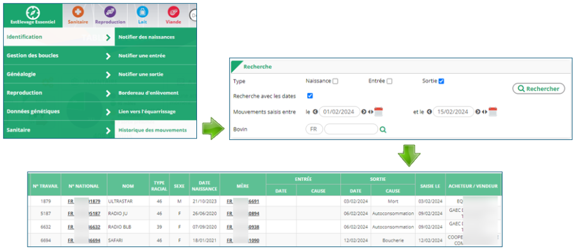Open national number link ending 6694
The height and width of the screenshot is (249, 575).
click(x=84, y=240)
